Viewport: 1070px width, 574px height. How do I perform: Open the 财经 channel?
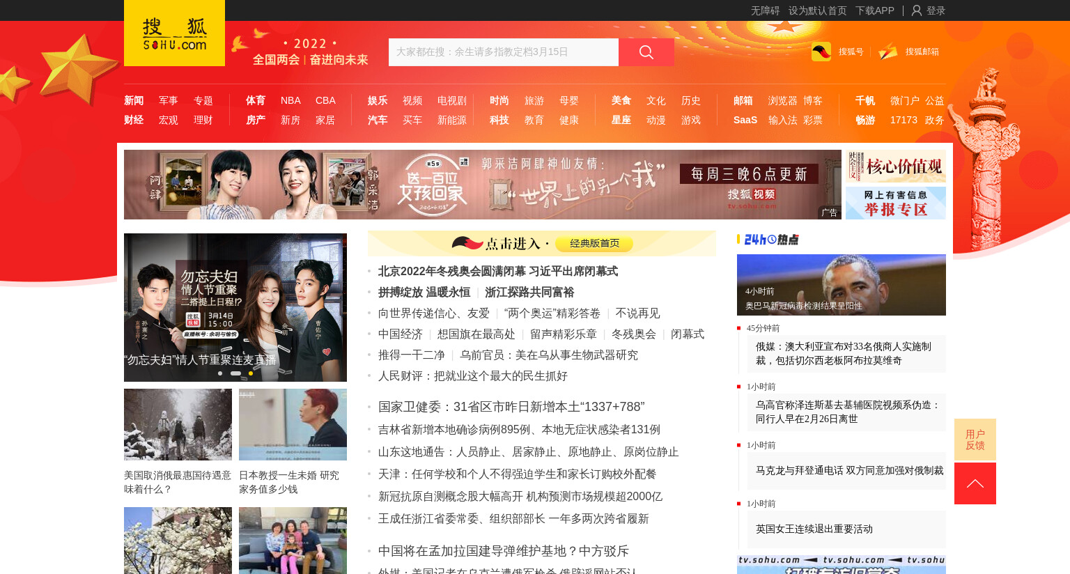(134, 120)
